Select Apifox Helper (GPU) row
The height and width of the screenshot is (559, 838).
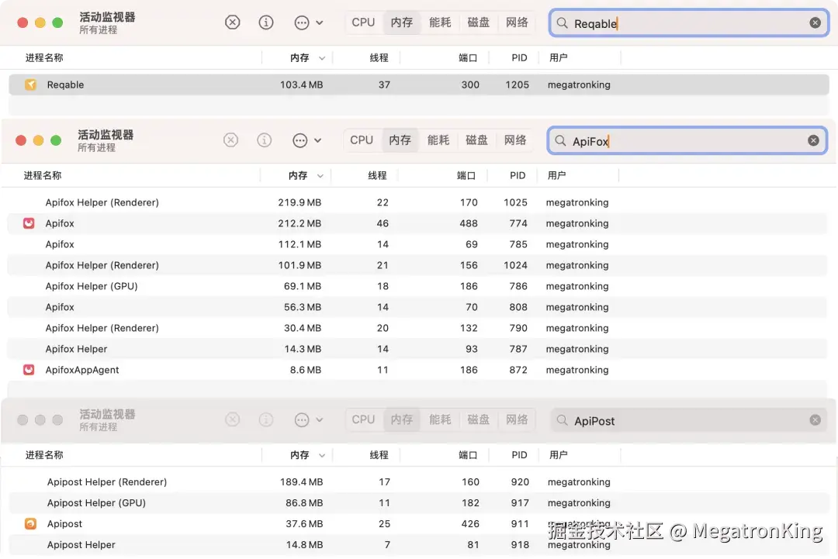[x=419, y=286]
